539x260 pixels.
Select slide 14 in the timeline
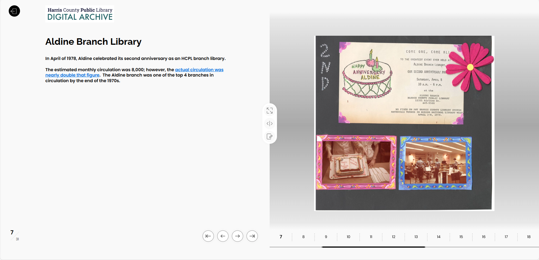tap(439, 237)
